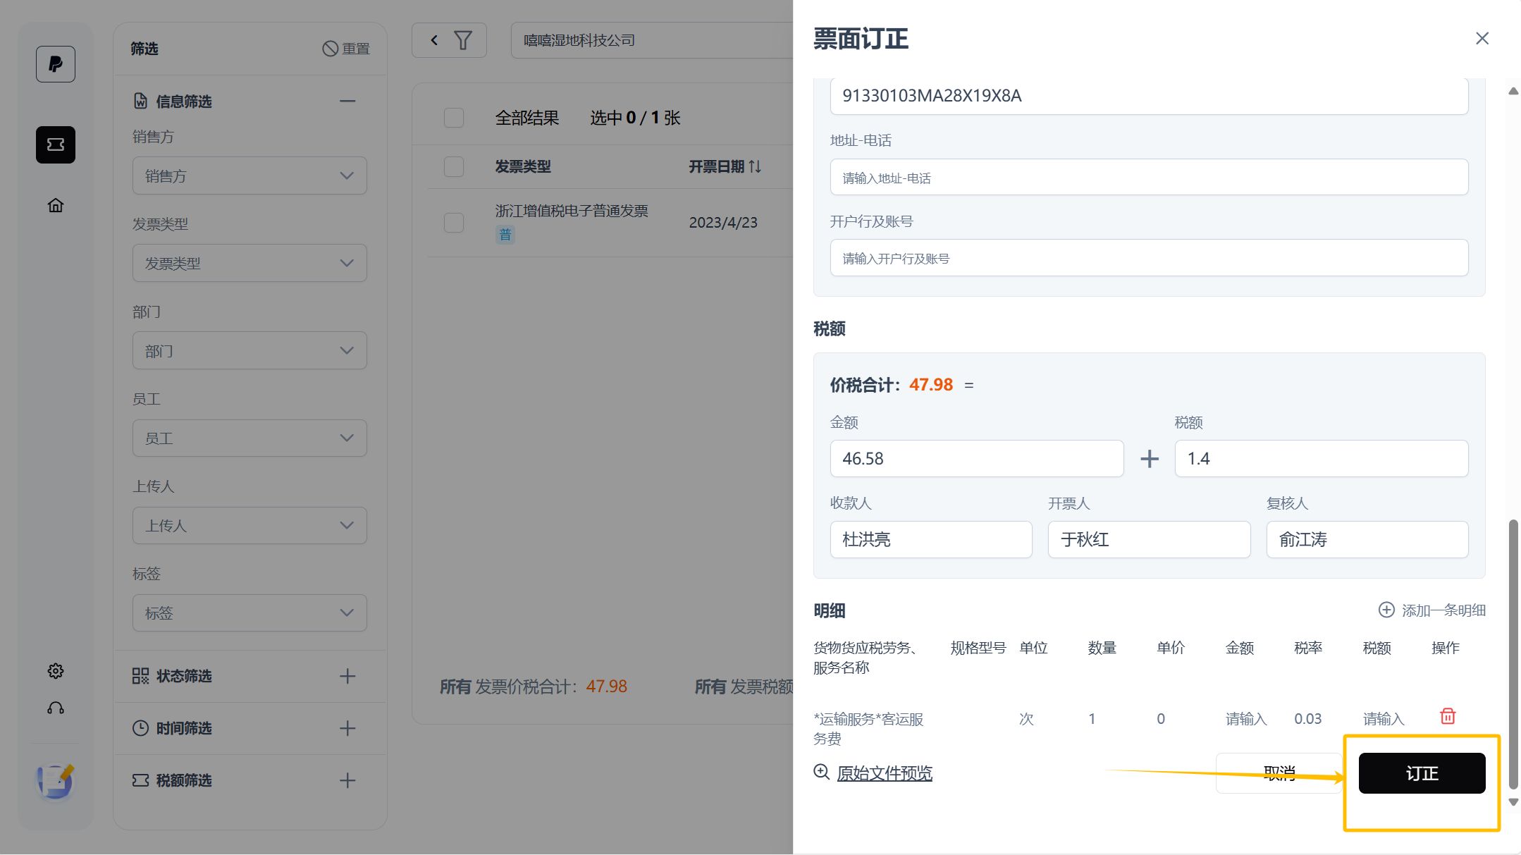This screenshot has height=855, width=1521.
Task: Open the 标签 dropdown
Action: [x=250, y=613]
